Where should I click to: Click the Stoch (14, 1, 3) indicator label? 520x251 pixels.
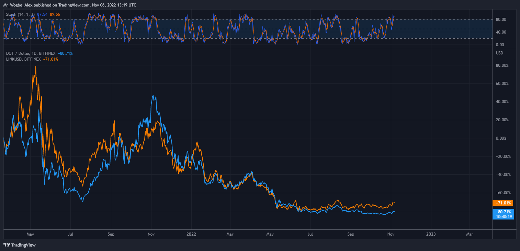[x=21, y=14]
